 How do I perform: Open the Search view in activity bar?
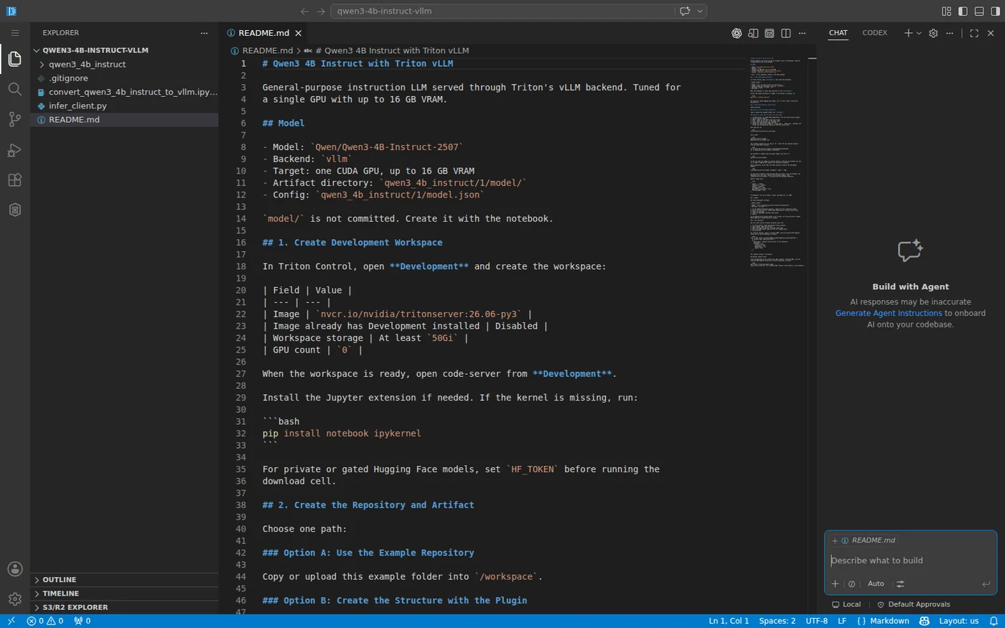click(14, 89)
